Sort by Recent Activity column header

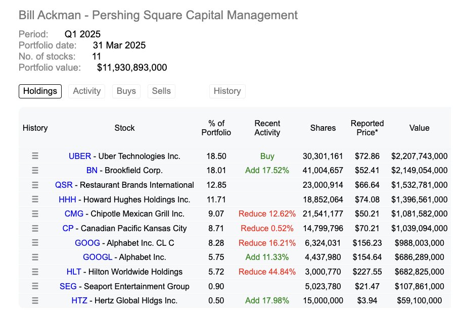pos(267,128)
